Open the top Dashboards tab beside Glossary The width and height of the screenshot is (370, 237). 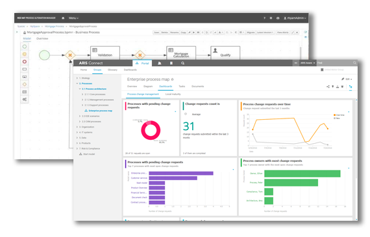coord(130,70)
